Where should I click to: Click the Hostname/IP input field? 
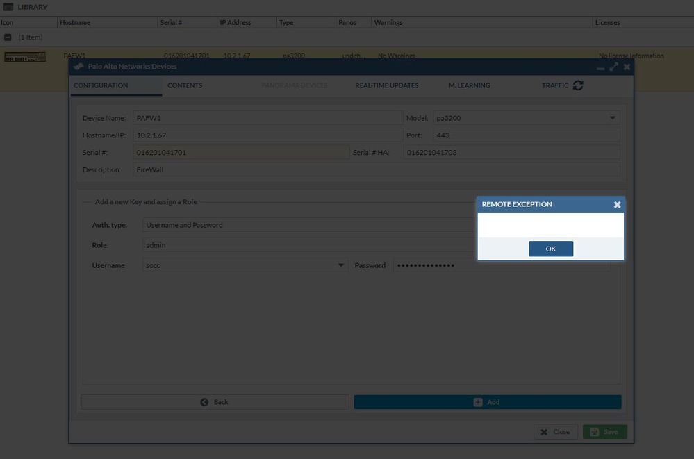pos(267,135)
